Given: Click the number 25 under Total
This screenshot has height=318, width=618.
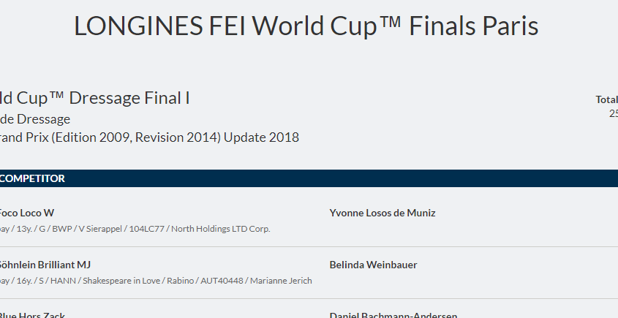Looking at the screenshot, I should pos(613,113).
